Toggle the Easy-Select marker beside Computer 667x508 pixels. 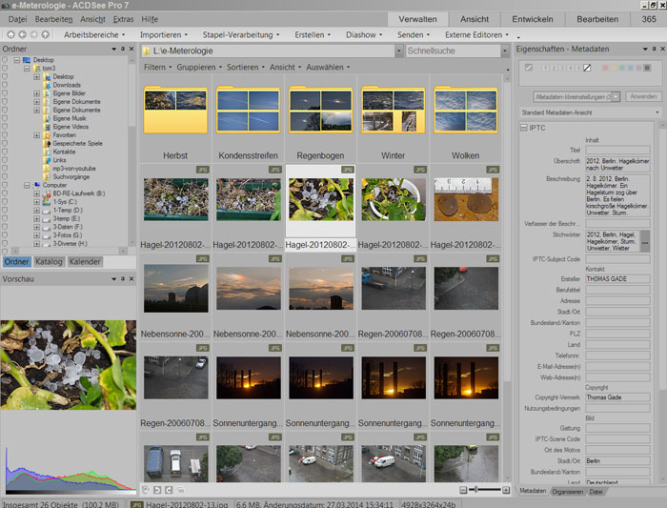pyautogui.click(x=5, y=184)
